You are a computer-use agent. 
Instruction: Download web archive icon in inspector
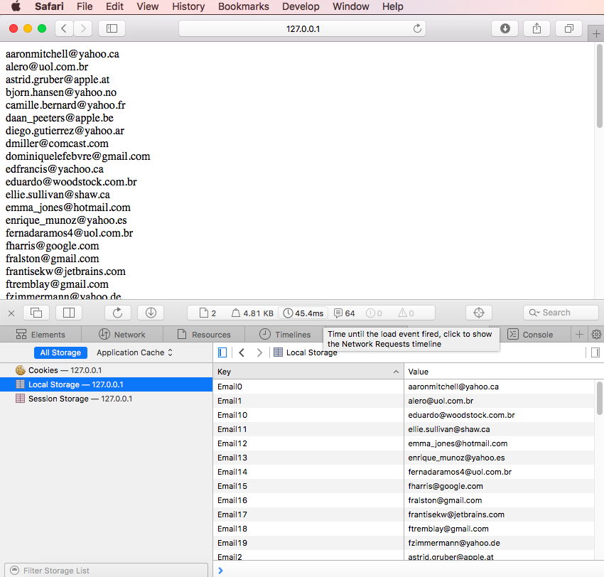click(x=151, y=313)
